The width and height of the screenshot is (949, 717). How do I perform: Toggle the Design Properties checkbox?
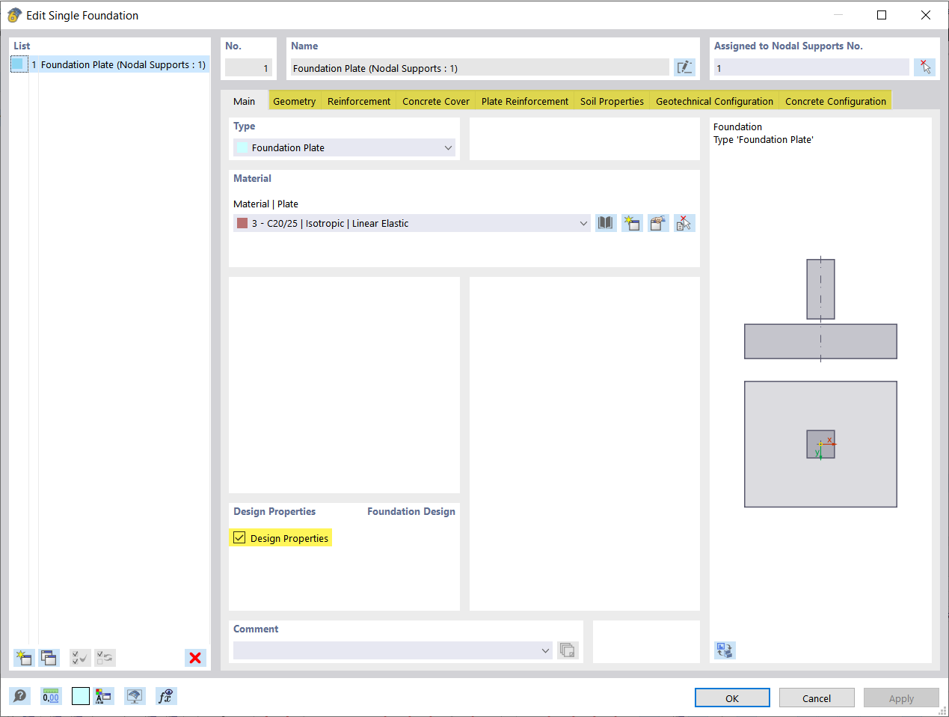pos(239,537)
